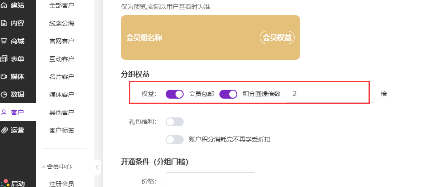This screenshot has height=187, width=429.
Task: Enable the 礼包福利 switch
Action: pyautogui.click(x=174, y=122)
